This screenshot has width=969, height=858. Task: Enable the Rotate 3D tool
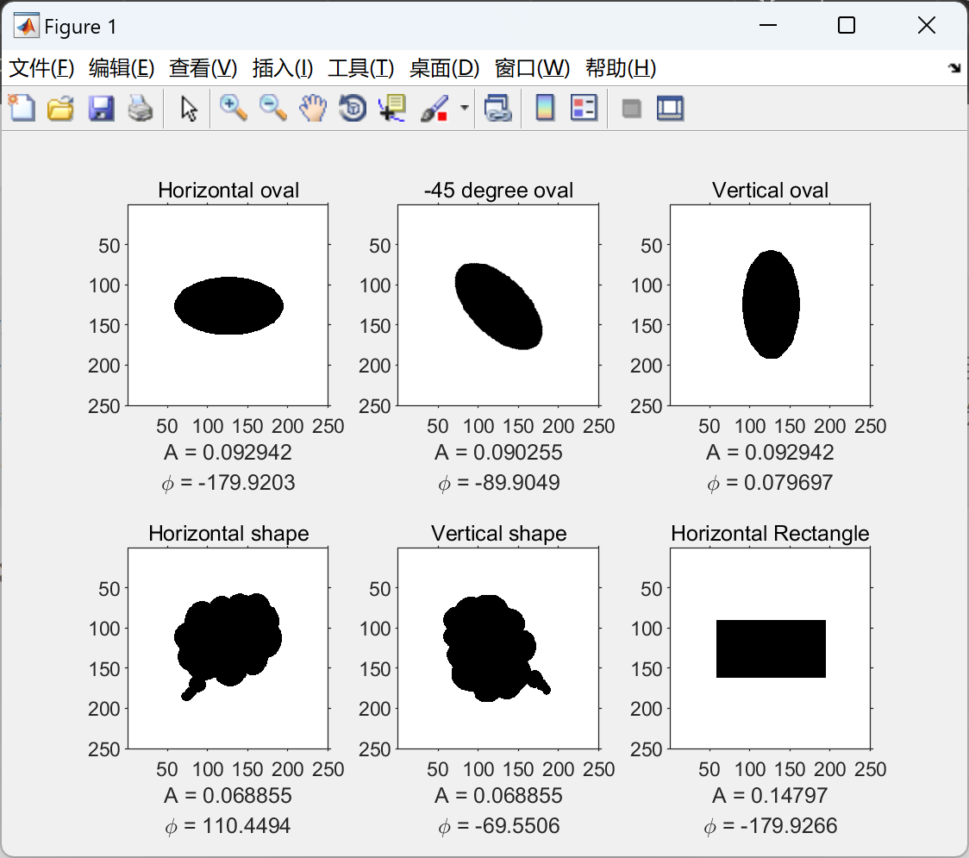(x=353, y=108)
